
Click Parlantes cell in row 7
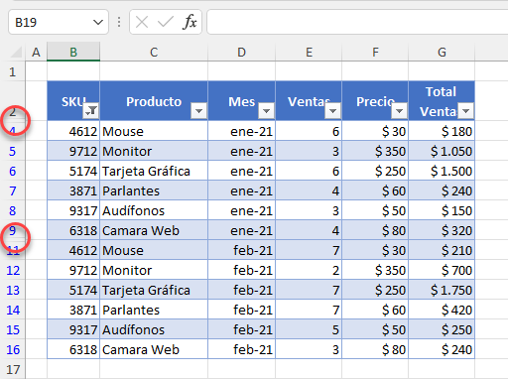pos(154,190)
